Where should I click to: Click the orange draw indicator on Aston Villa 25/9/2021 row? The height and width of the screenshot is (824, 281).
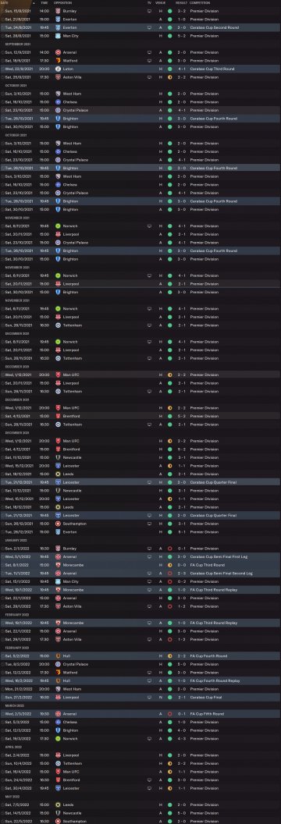[x=169, y=77]
